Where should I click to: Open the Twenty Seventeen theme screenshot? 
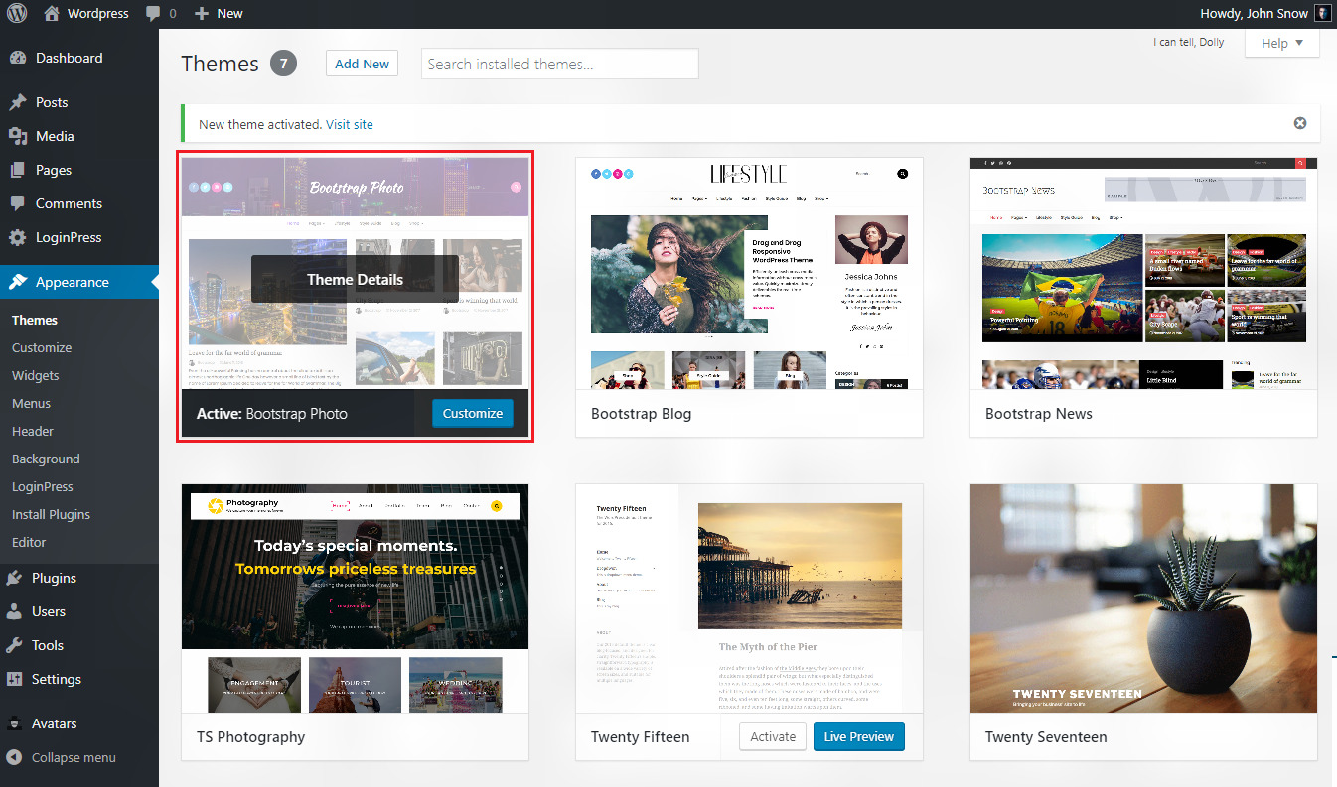pyautogui.click(x=1144, y=598)
